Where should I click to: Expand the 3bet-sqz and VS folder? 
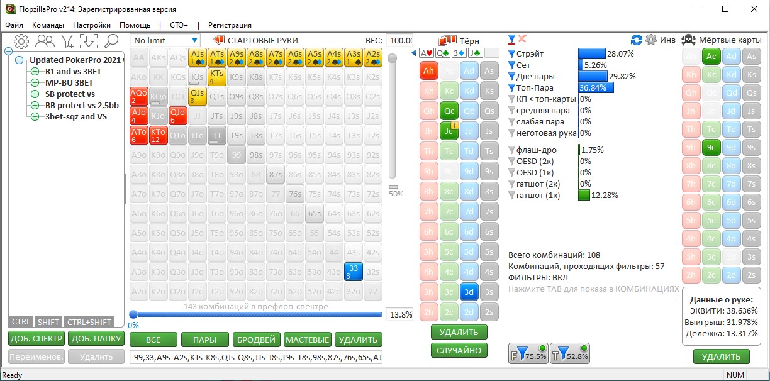pos(35,117)
